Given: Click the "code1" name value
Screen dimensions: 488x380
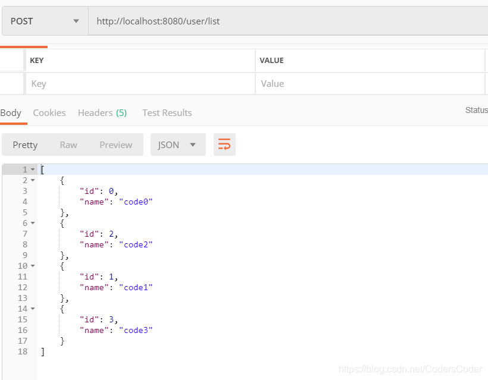Looking at the screenshot, I should point(136,287).
